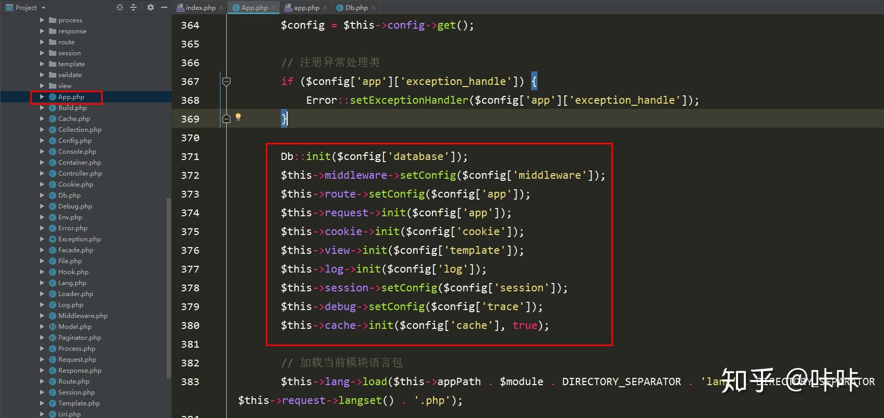Click the Log.php class icon

pyautogui.click(x=53, y=305)
